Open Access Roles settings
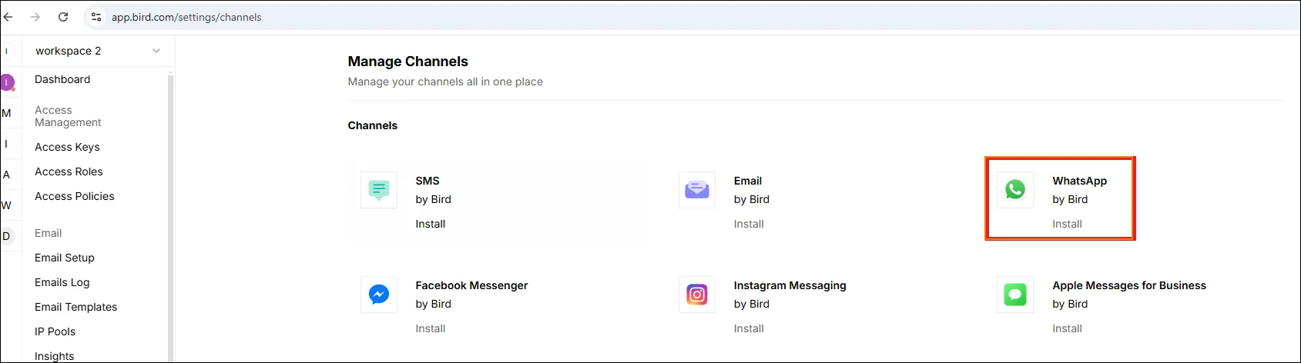 click(69, 172)
